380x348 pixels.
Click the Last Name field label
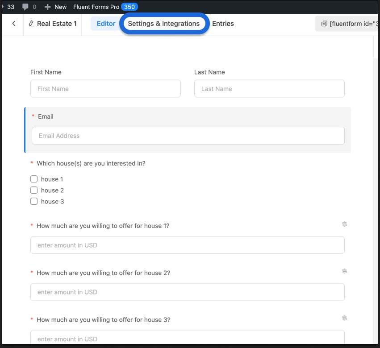(209, 72)
